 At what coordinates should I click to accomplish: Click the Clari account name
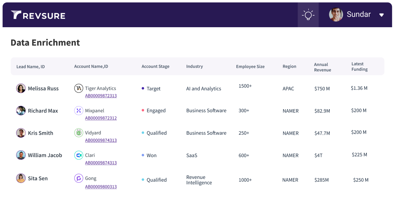(x=90, y=155)
